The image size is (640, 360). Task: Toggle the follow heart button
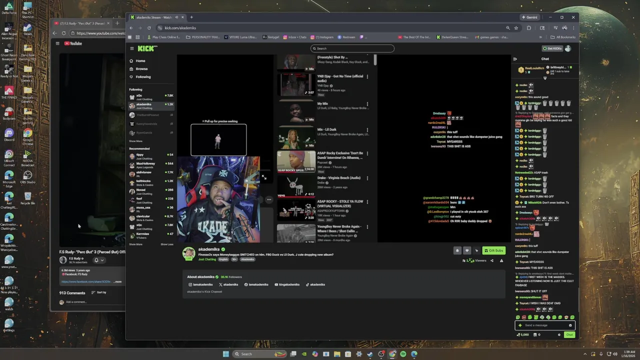(467, 250)
